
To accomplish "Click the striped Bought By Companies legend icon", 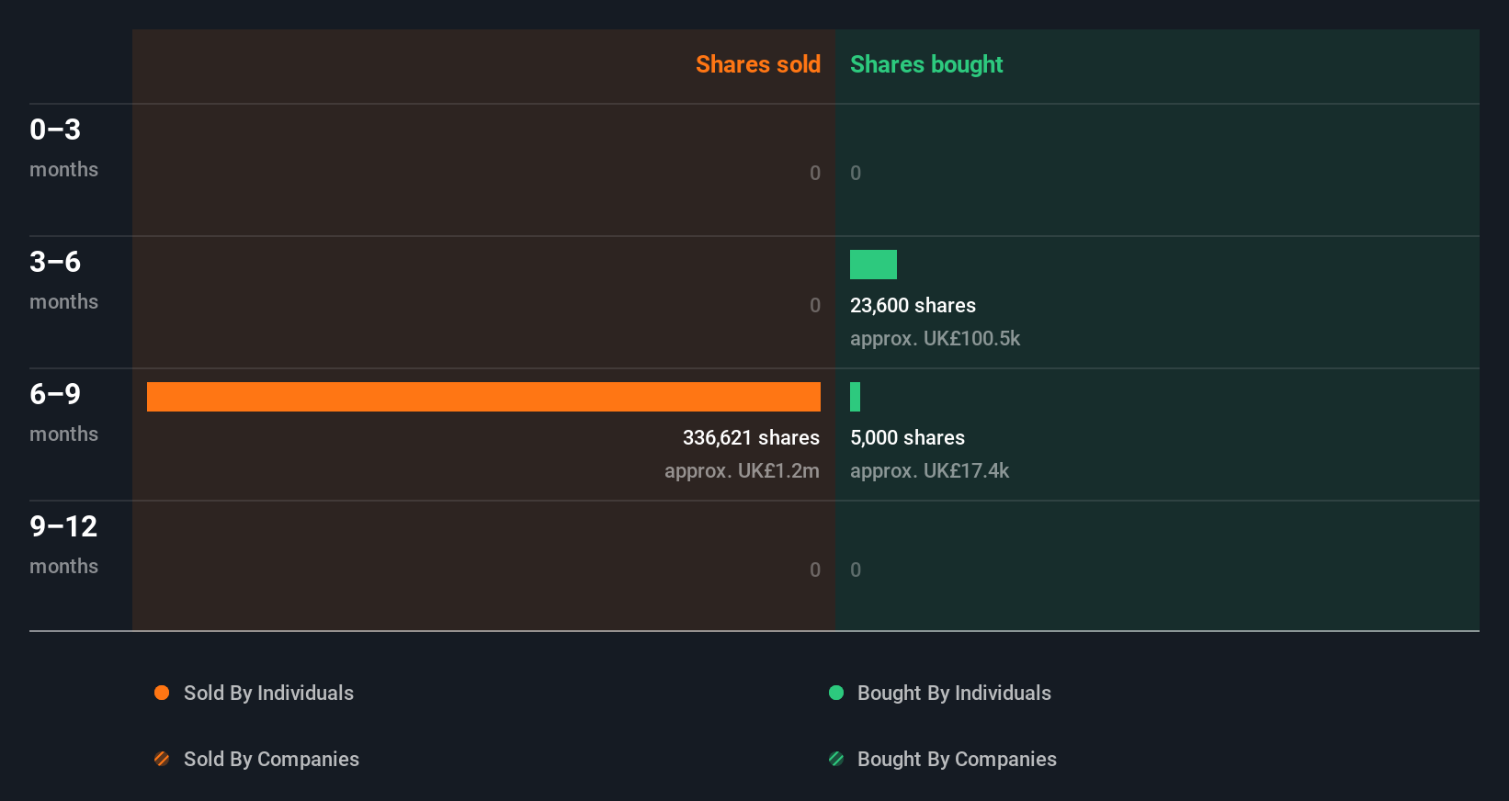I will tap(836, 759).
